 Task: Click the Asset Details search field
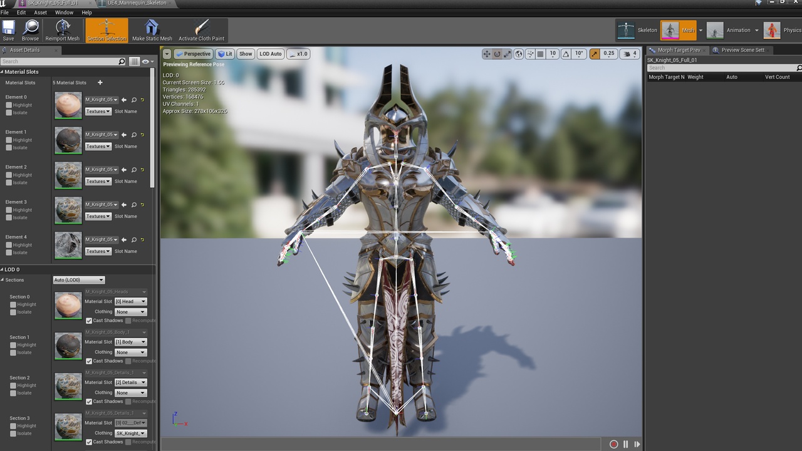pyautogui.click(x=63, y=61)
